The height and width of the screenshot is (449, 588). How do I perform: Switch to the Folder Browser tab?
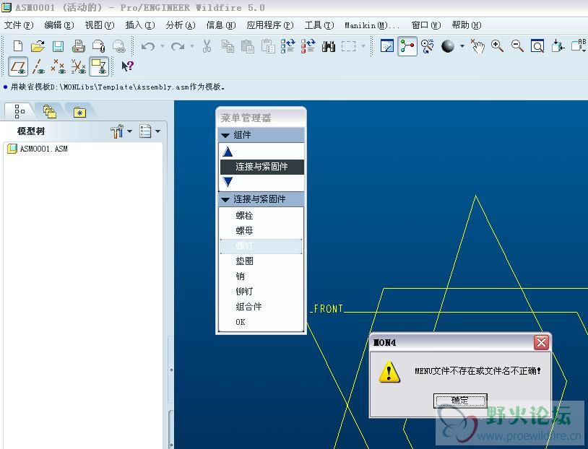coord(50,111)
